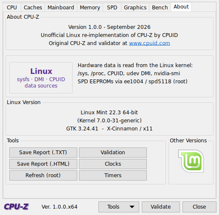Open the www.cpuid.com link
Viewport: 219px width, 215px height.
pyautogui.click(x=149, y=43)
